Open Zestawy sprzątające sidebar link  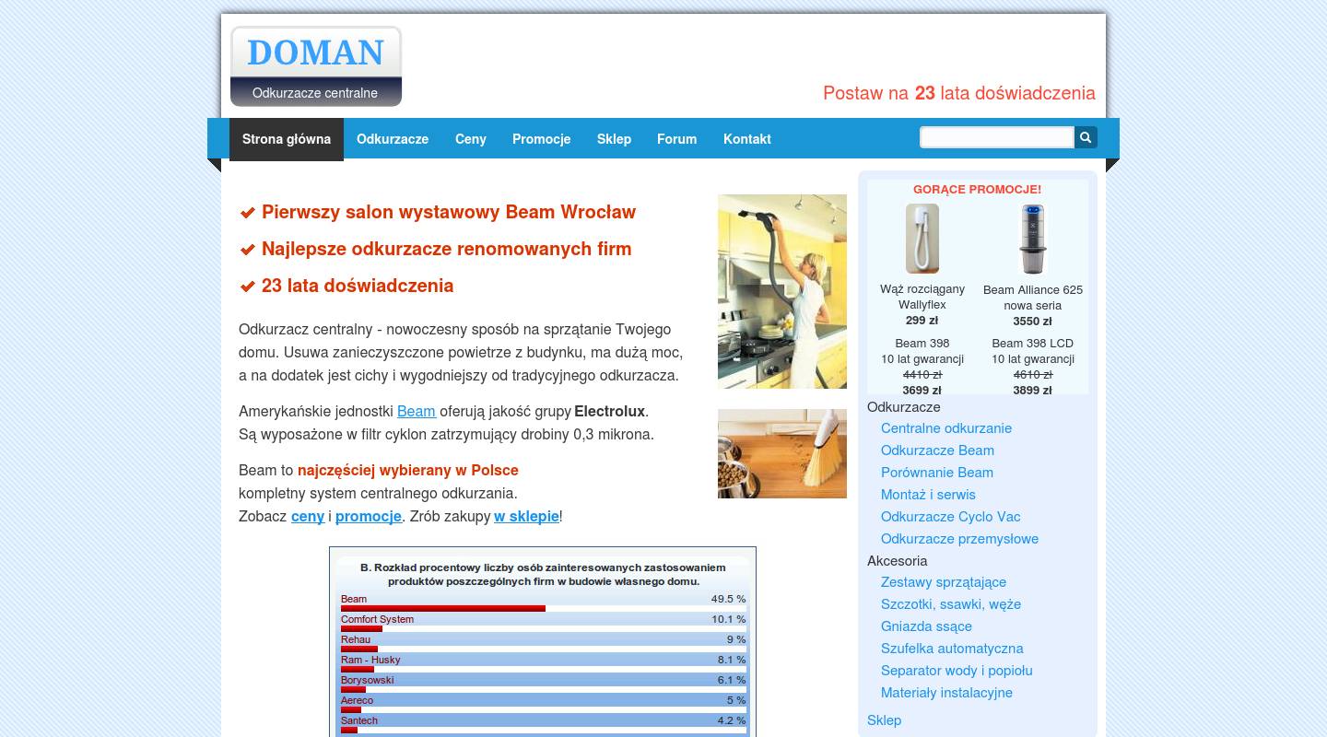coord(944,582)
